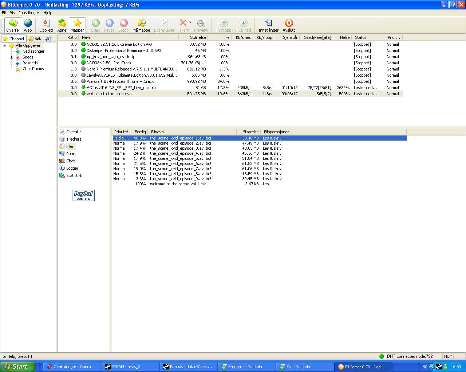
Task: Select welcome-to-the-scene-vol-1.txt file
Action: coord(260,184)
